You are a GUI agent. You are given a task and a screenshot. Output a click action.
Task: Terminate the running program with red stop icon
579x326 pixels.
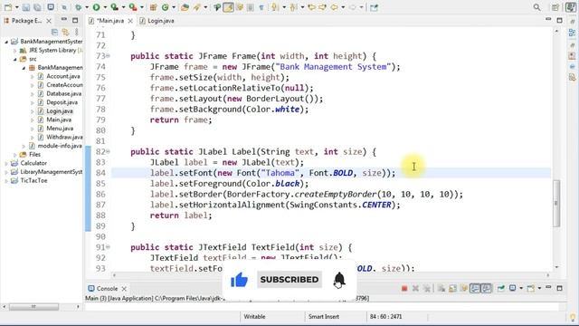tap(404, 288)
